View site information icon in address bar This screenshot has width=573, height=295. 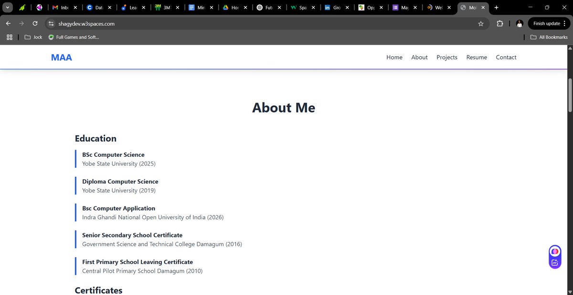[x=52, y=23]
